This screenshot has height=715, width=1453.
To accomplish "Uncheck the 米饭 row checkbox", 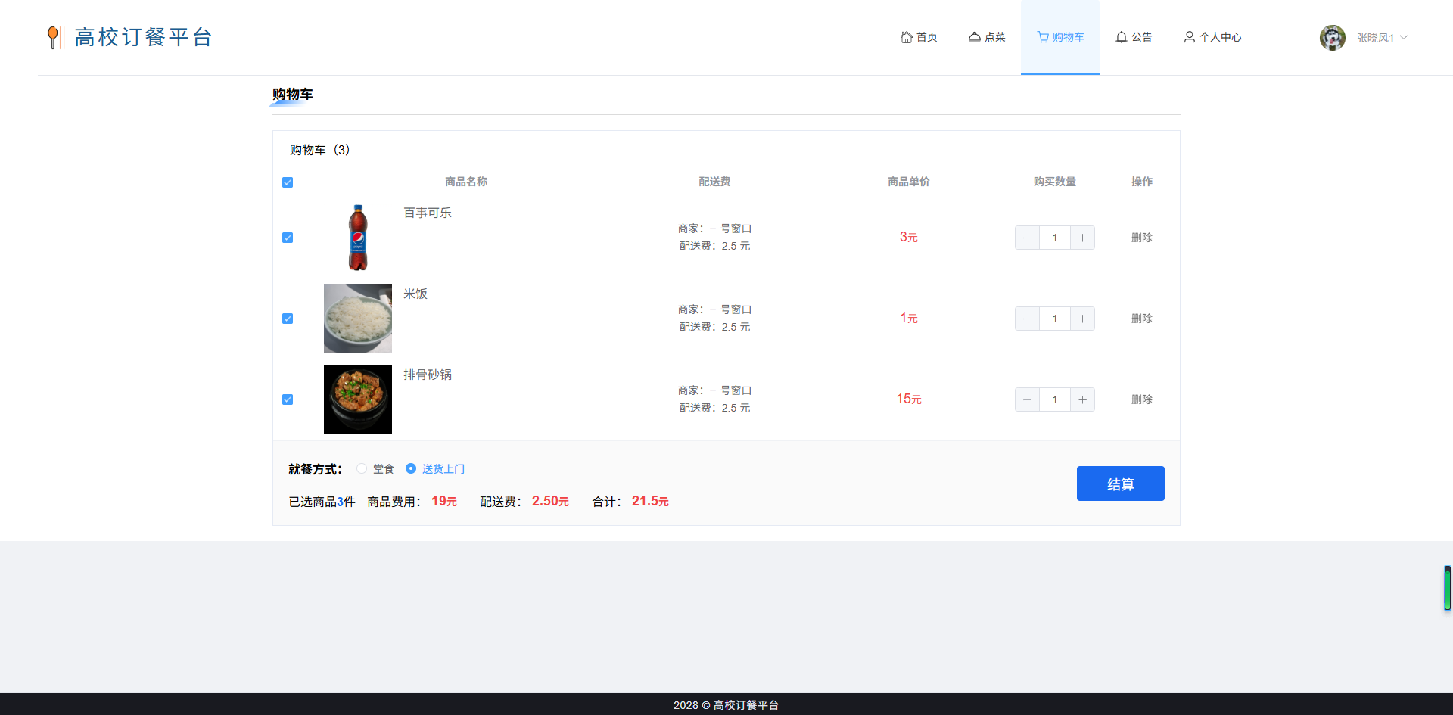I will coord(288,319).
